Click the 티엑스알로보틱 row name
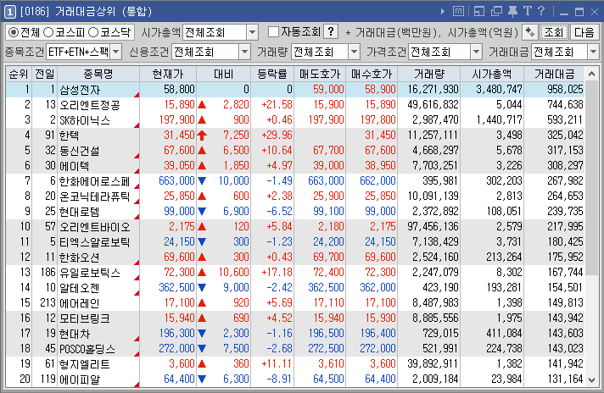604x393 pixels. (x=95, y=242)
